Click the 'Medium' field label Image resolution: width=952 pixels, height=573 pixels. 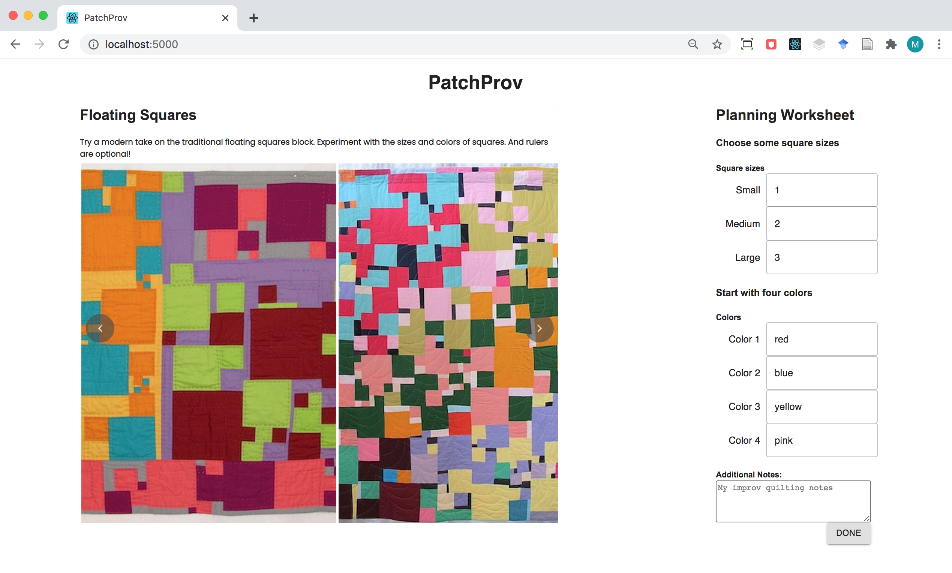coord(743,224)
